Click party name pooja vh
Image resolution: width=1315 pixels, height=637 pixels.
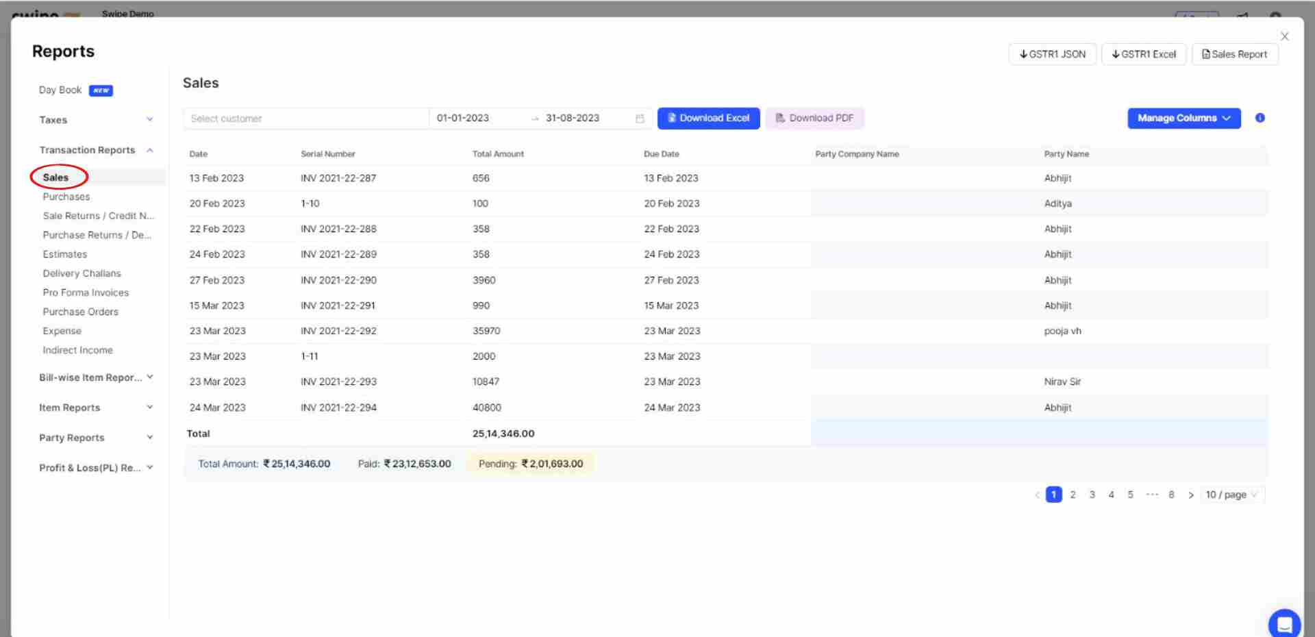click(1063, 331)
